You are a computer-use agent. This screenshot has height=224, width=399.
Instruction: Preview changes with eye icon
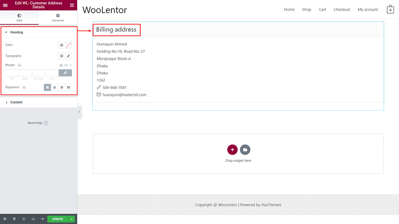coord(43,219)
